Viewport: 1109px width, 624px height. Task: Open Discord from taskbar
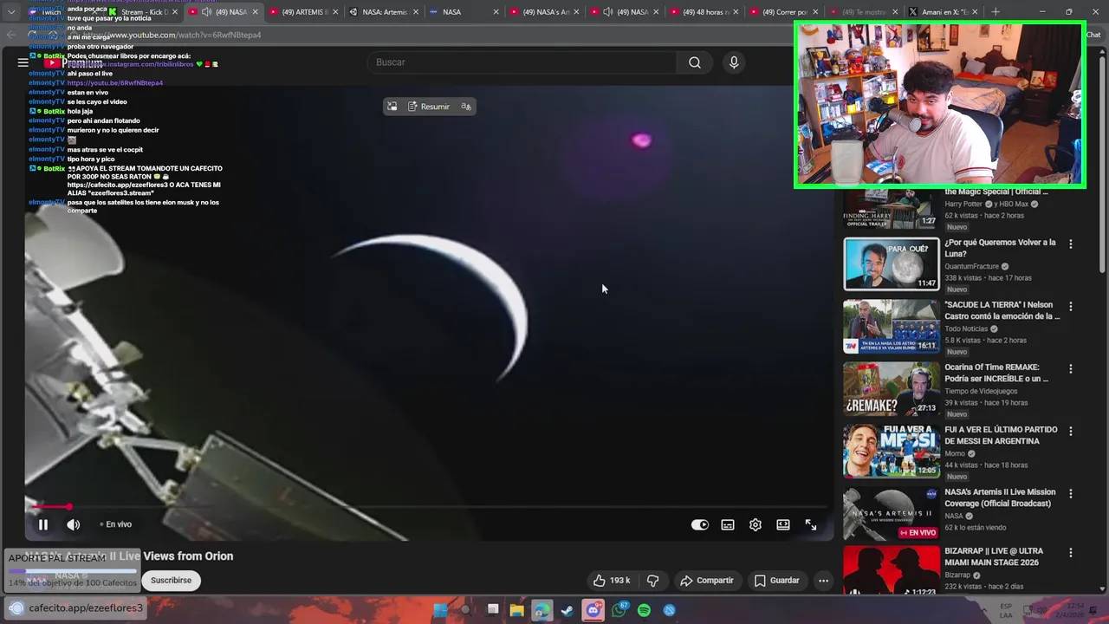pos(593,610)
